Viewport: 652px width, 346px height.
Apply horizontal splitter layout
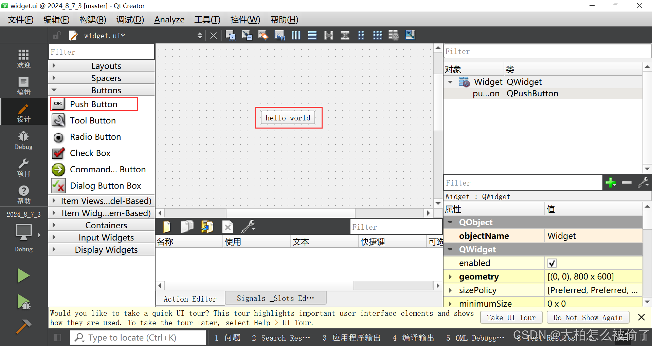point(328,35)
